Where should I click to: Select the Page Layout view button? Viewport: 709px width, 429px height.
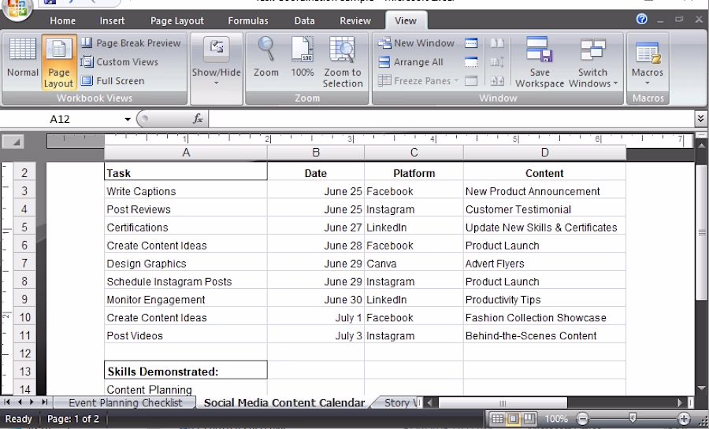coord(59,62)
